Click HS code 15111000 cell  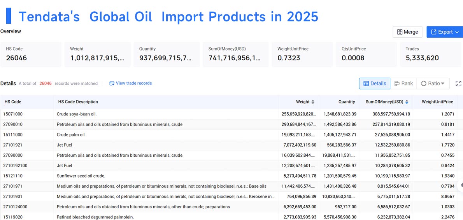[13, 134]
